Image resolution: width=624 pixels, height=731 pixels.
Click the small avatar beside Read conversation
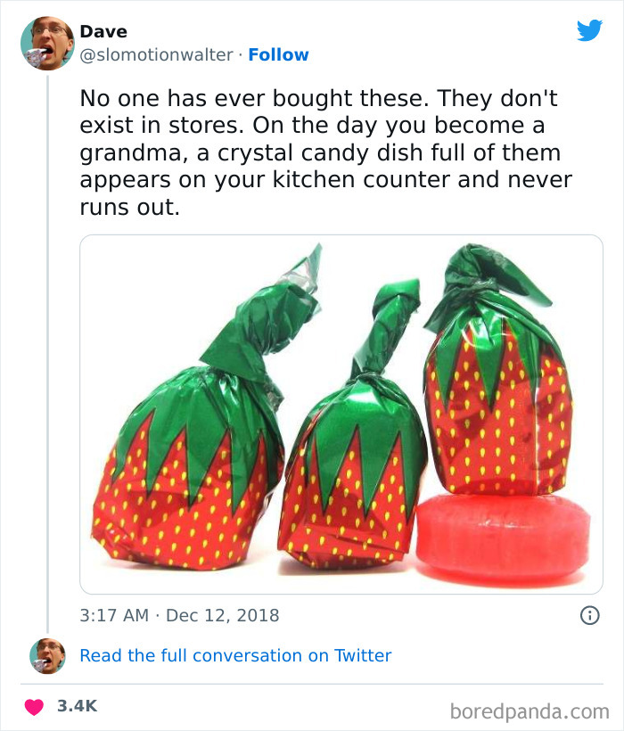46,655
